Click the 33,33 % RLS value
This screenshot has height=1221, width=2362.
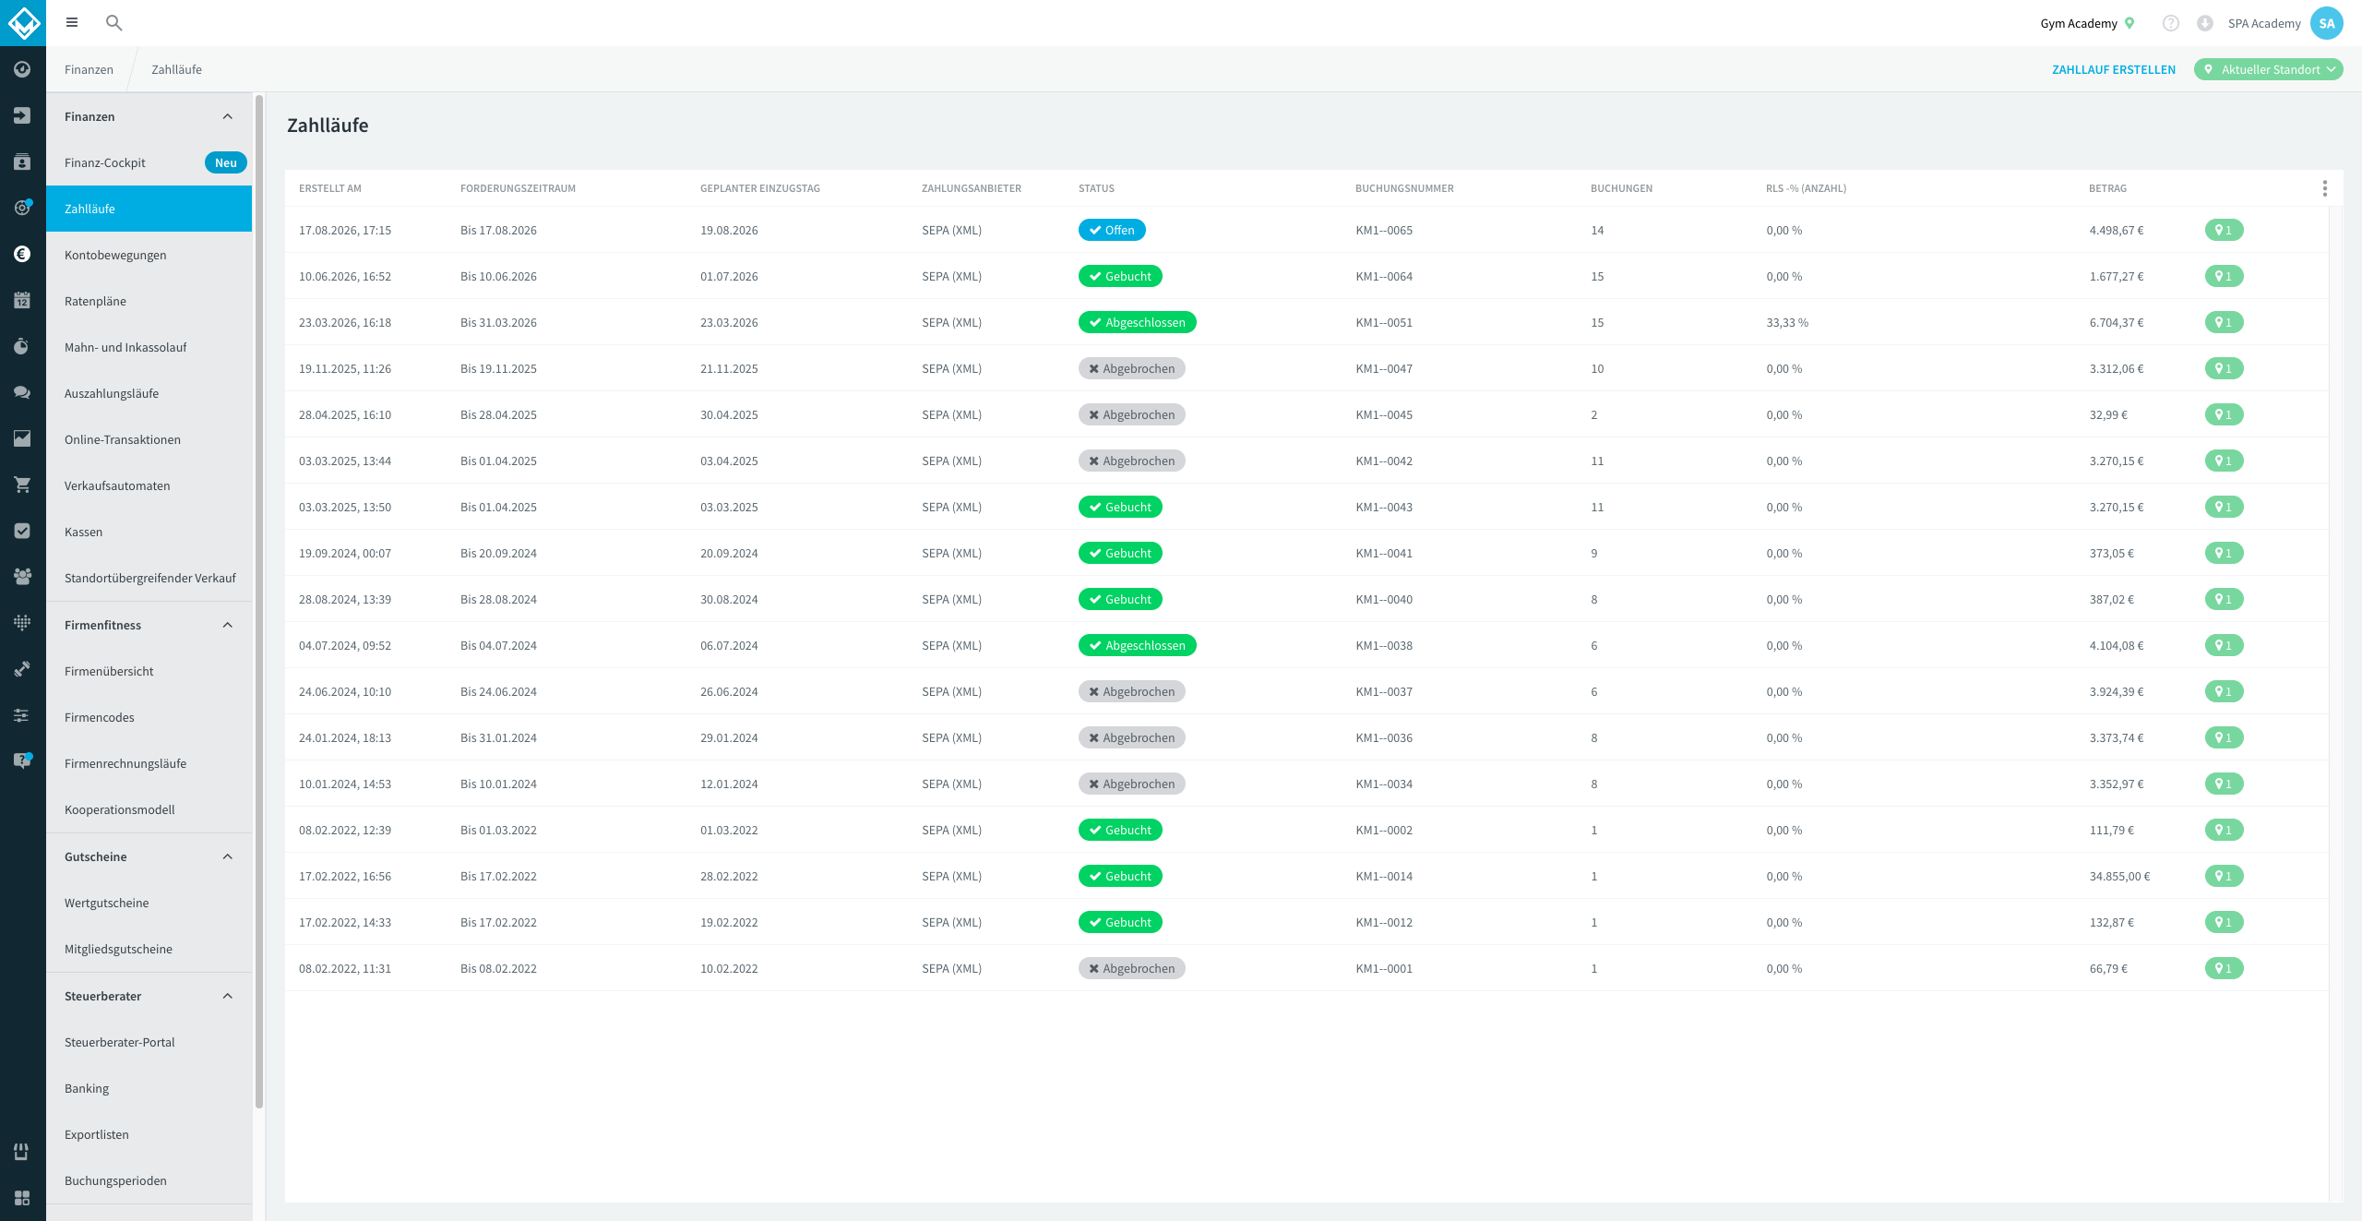(1787, 322)
